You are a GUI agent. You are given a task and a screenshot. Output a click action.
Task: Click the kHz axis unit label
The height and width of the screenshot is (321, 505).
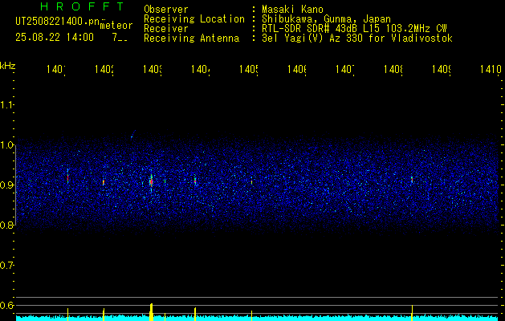[x=8, y=66]
